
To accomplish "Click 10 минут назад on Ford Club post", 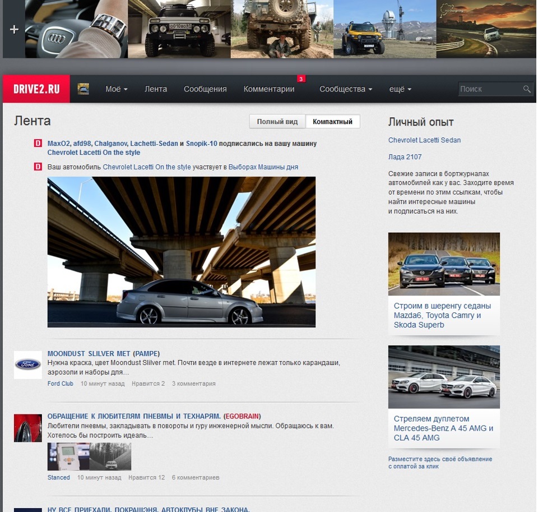I will click(103, 384).
